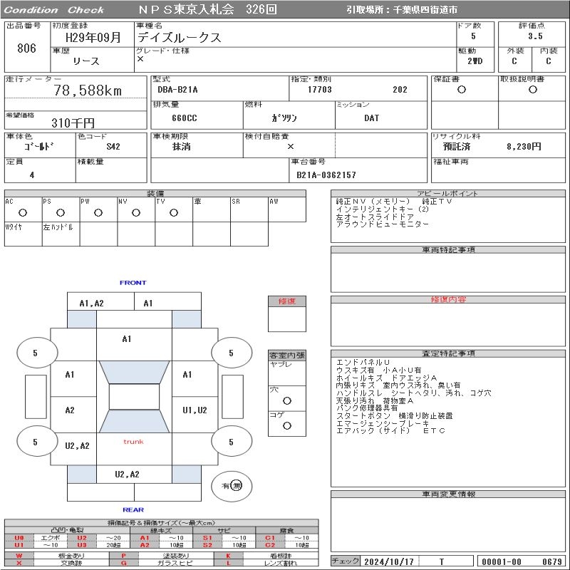Click the number 0679 in the footer
The width and height of the screenshot is (570, 570).
point(551,561)
